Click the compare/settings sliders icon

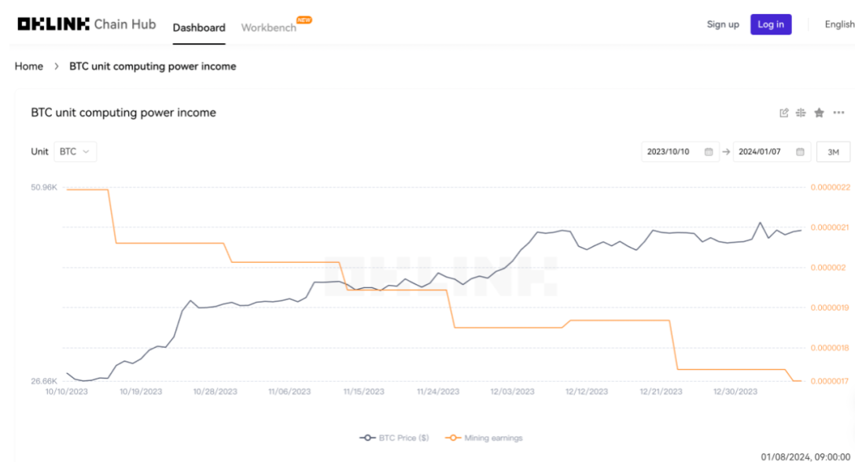click(801, 113)
